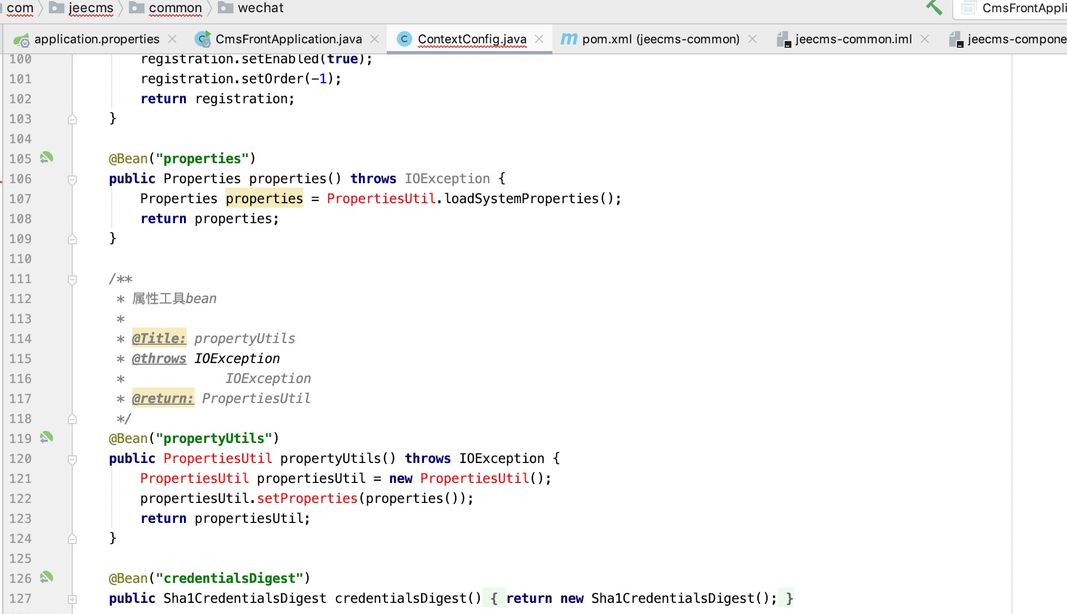Switch to the application.properties tab
Viewport: 1067px width, 614px height.
point(96,39)
